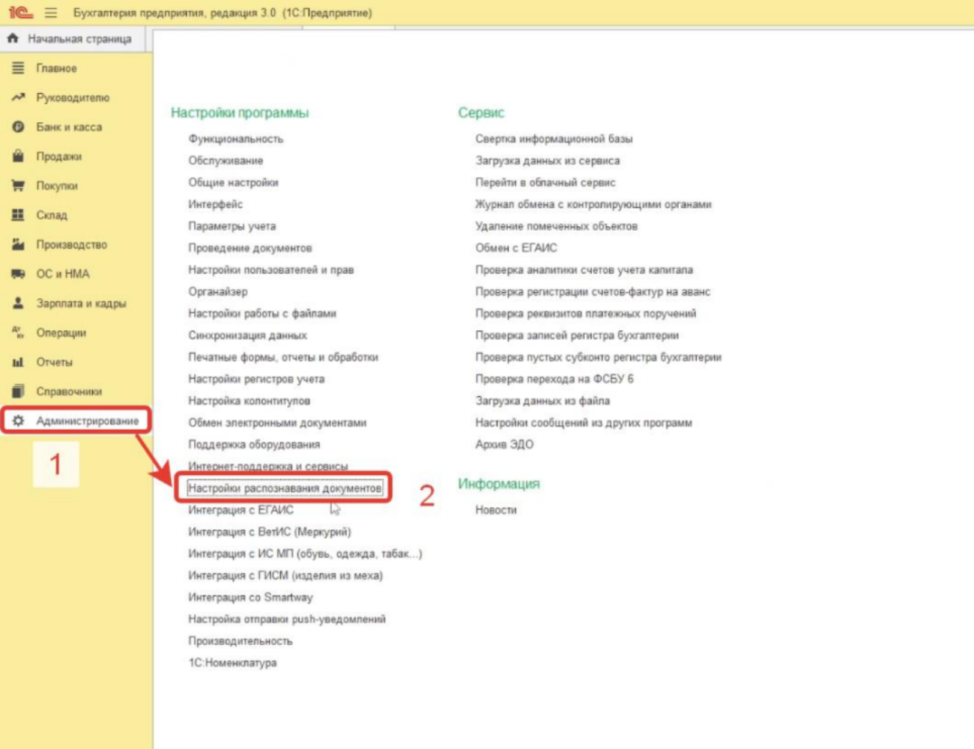This screenshot has height=749, width=974.
Task: Open Интеграция с ЕГАИС link
Action: (x=241, y=509)
